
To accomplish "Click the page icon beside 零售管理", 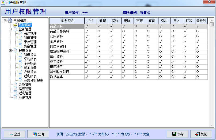I will click(x=15, y=89).
